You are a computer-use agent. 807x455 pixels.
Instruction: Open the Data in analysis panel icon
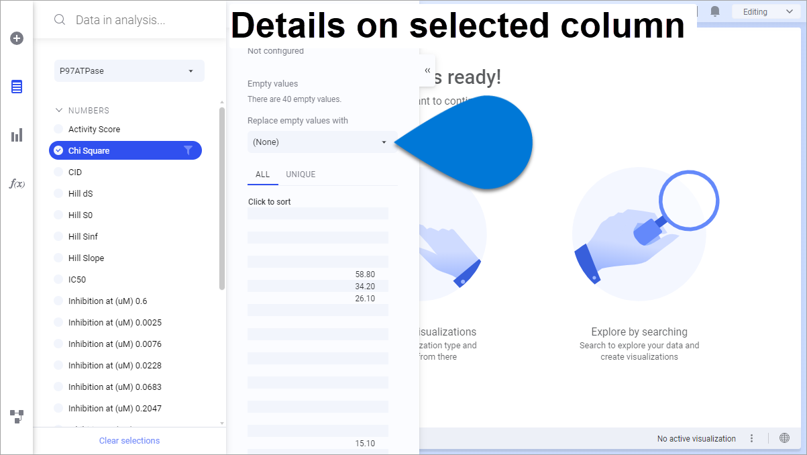click(x=17, y=87)
